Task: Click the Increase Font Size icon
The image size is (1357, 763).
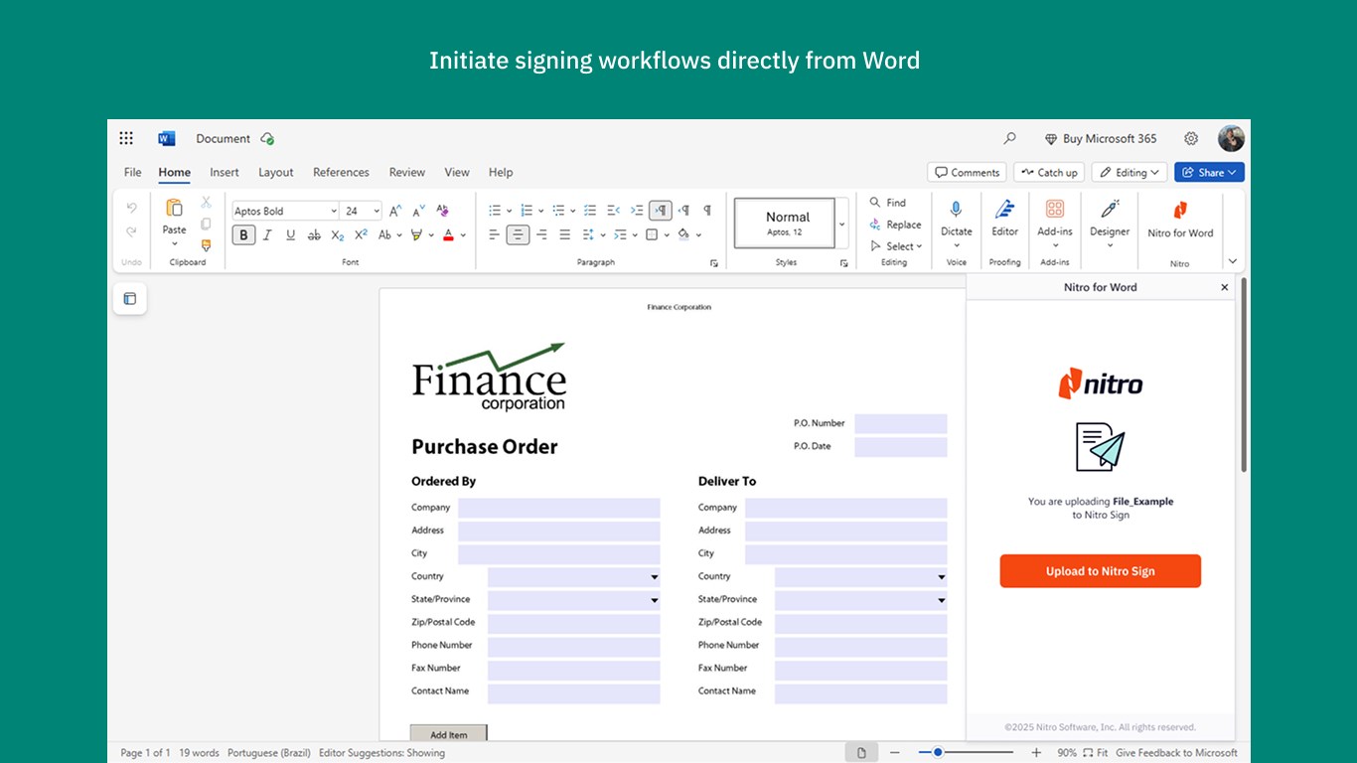Action: pos(394,211)
